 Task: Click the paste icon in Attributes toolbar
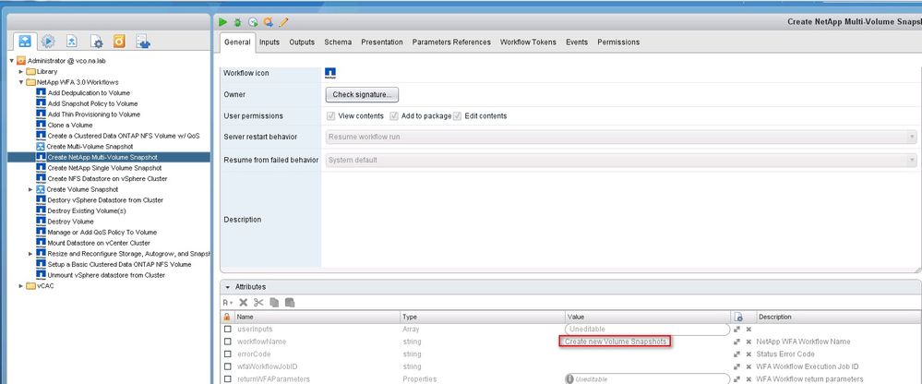(289, 302)
